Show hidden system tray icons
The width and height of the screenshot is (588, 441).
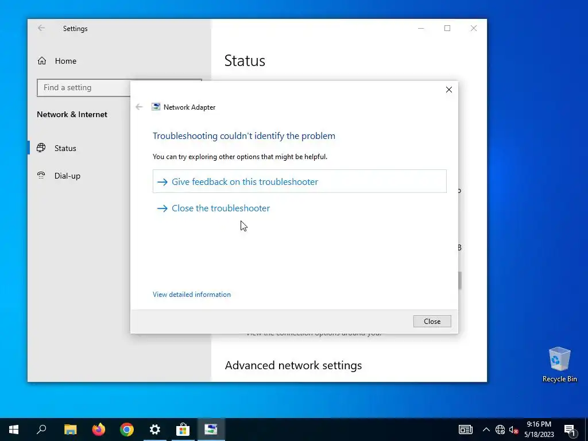tap(486, 430)
